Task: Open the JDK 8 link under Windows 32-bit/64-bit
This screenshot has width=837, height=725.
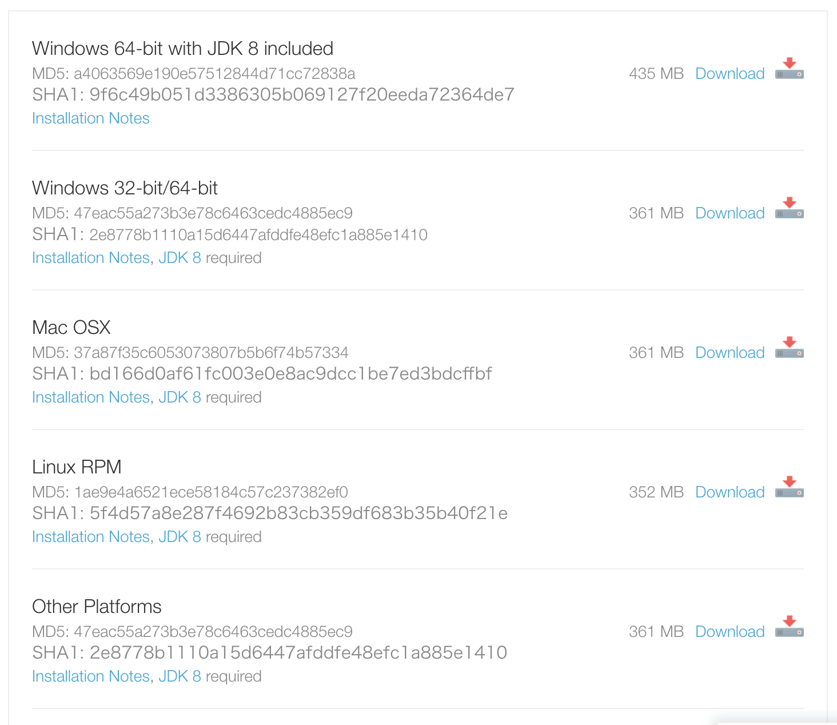Action: [x=180, y=258]
